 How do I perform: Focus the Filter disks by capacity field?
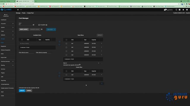point(44,52)
